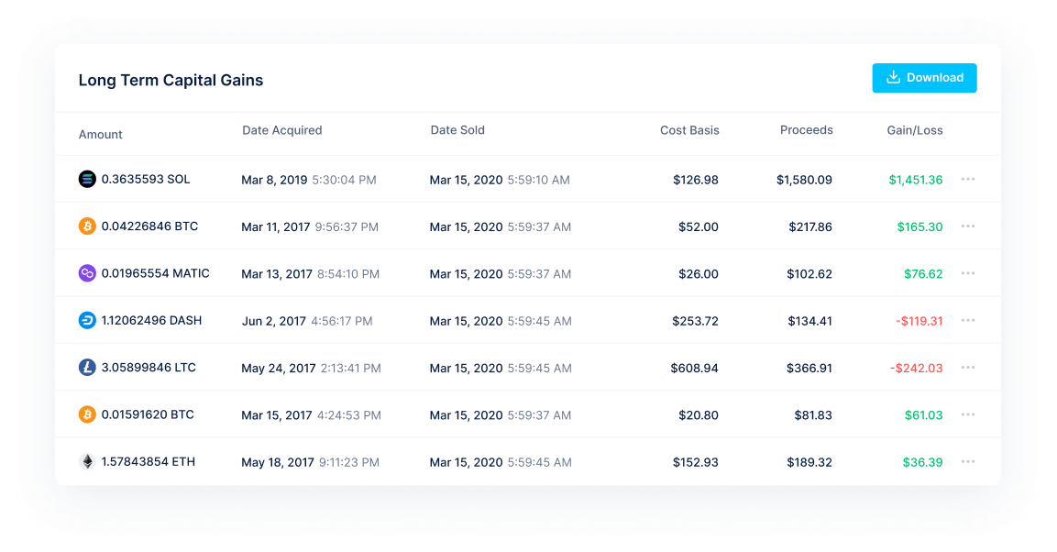Click the Litecoin icon
The width and height of the screenshot is (1057, 552).
point(87,367)
